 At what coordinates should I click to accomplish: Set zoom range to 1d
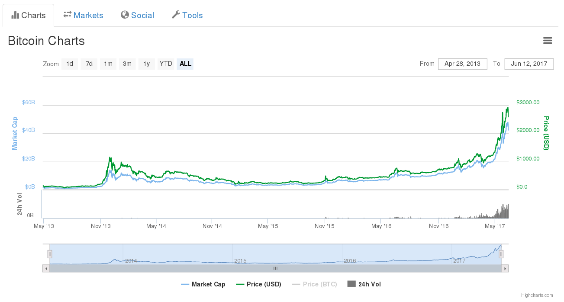pyautogui.click(x=70, y=64)
